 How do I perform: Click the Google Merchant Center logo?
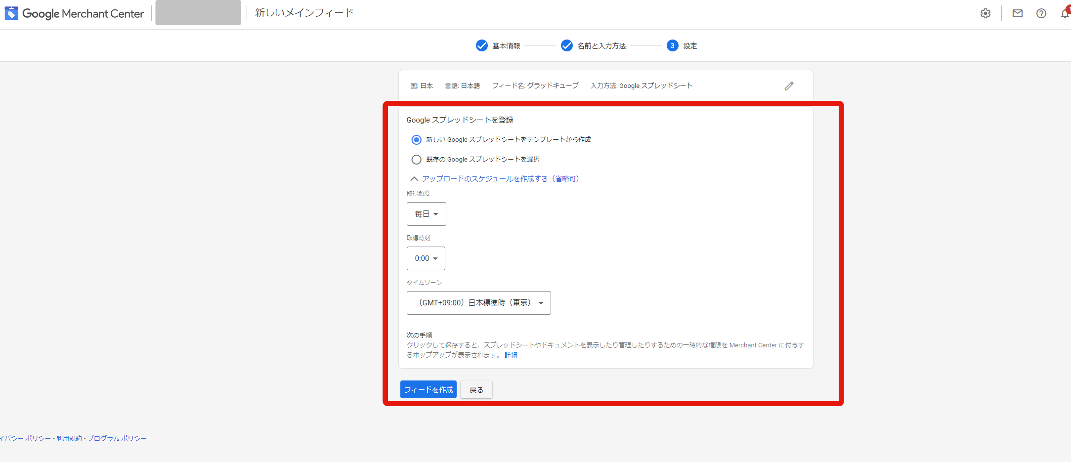tap(74, 13)
